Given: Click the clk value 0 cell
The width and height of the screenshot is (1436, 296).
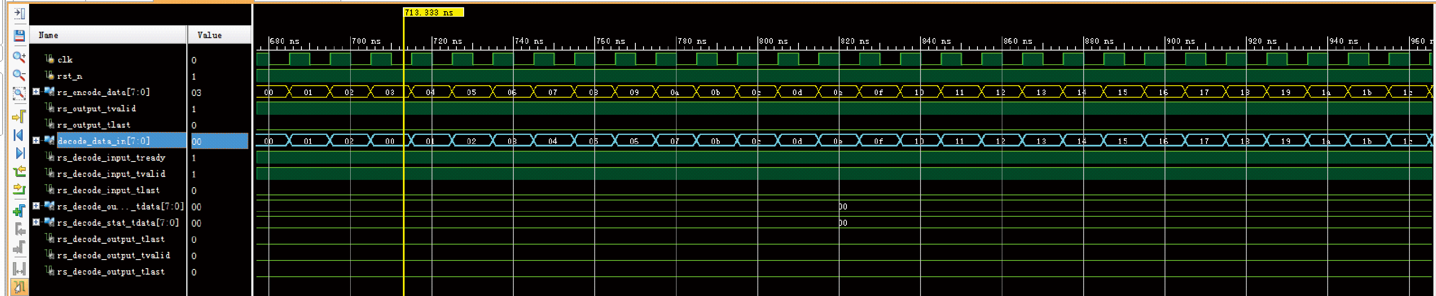Looking at the screenshot, I should tap(194, 60).
